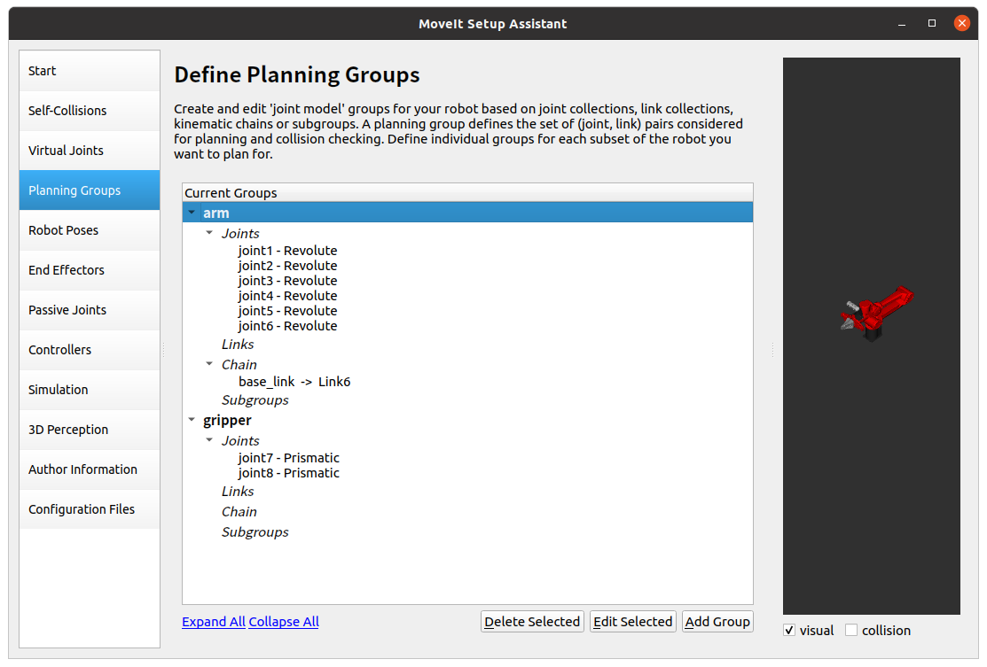The image size is (987, 667).
Task: Select Links under gripper group
Action: coord(238,492)
